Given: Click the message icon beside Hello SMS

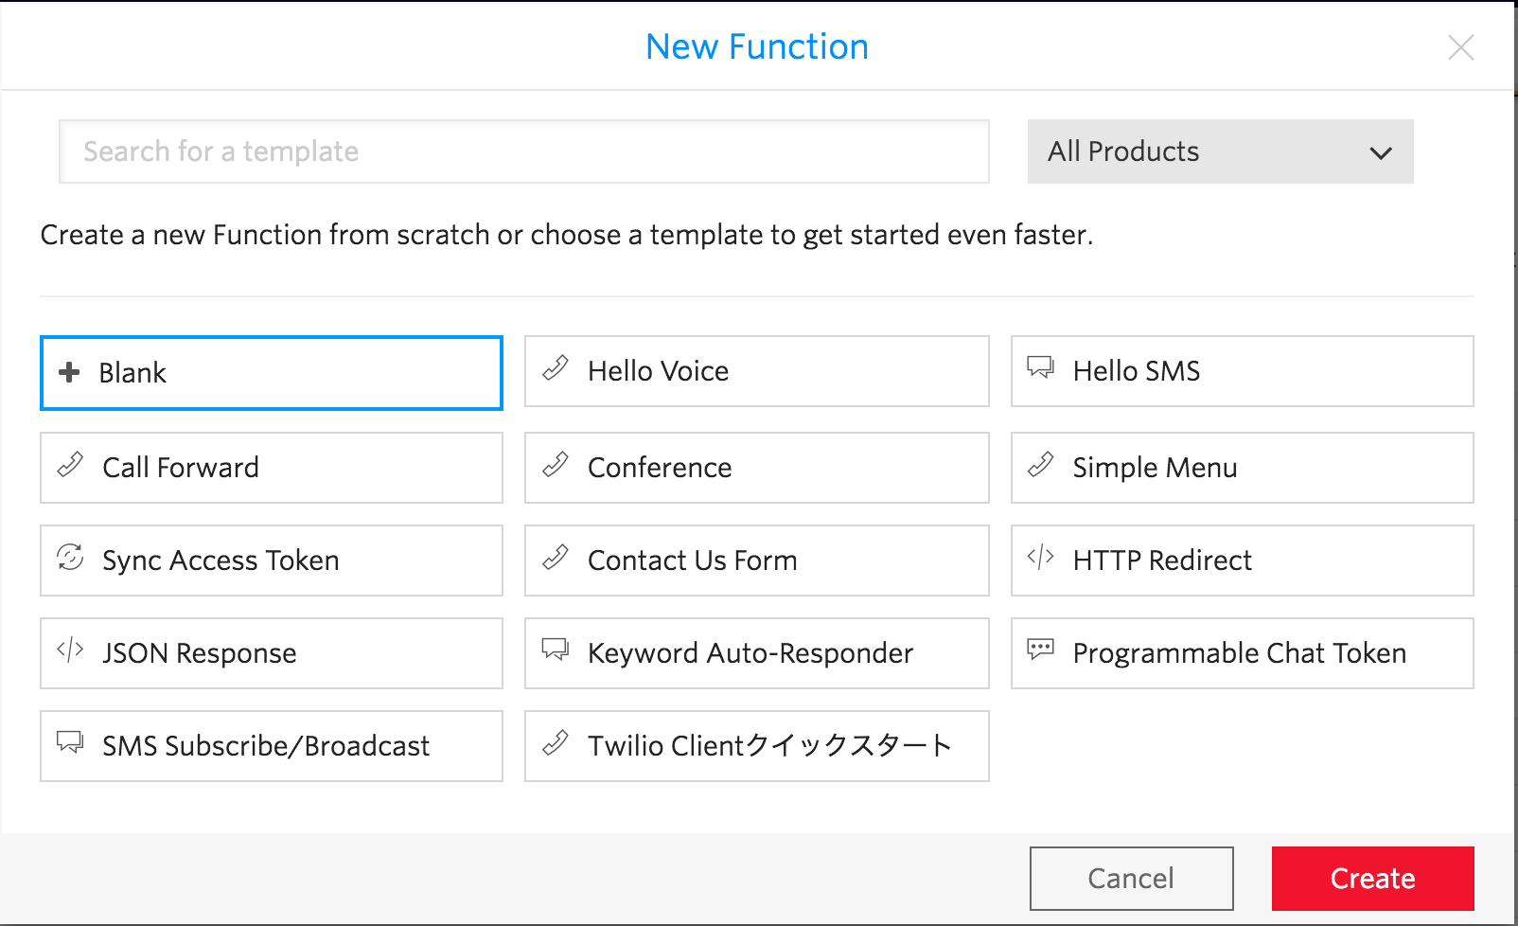Looking at the screenshot, I should pos(1040,367).
